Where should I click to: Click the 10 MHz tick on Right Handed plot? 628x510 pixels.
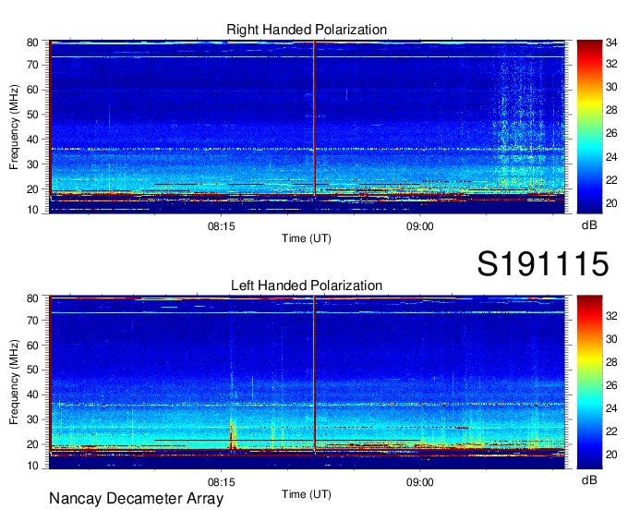click(32, 210)
